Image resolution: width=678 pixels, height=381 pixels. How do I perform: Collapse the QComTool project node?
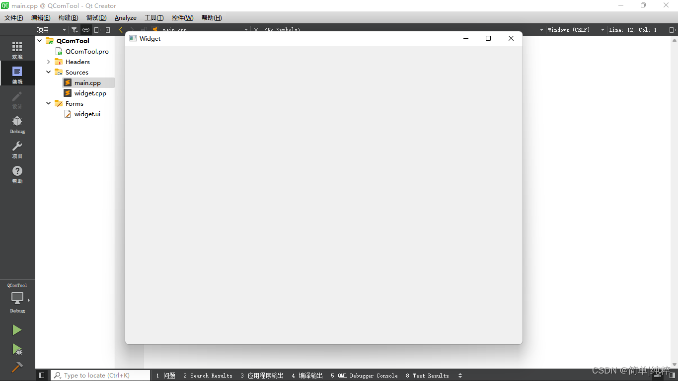[40, 41]
